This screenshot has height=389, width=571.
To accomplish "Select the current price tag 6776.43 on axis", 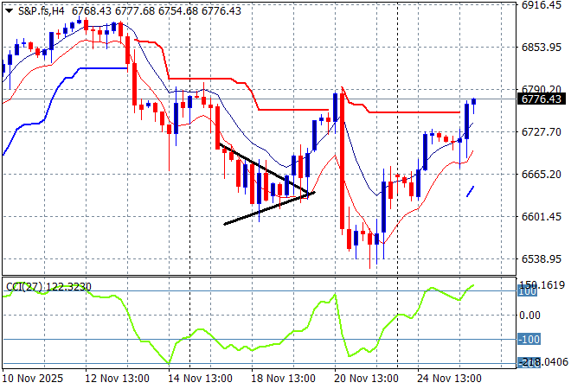I will pos(542,99).
